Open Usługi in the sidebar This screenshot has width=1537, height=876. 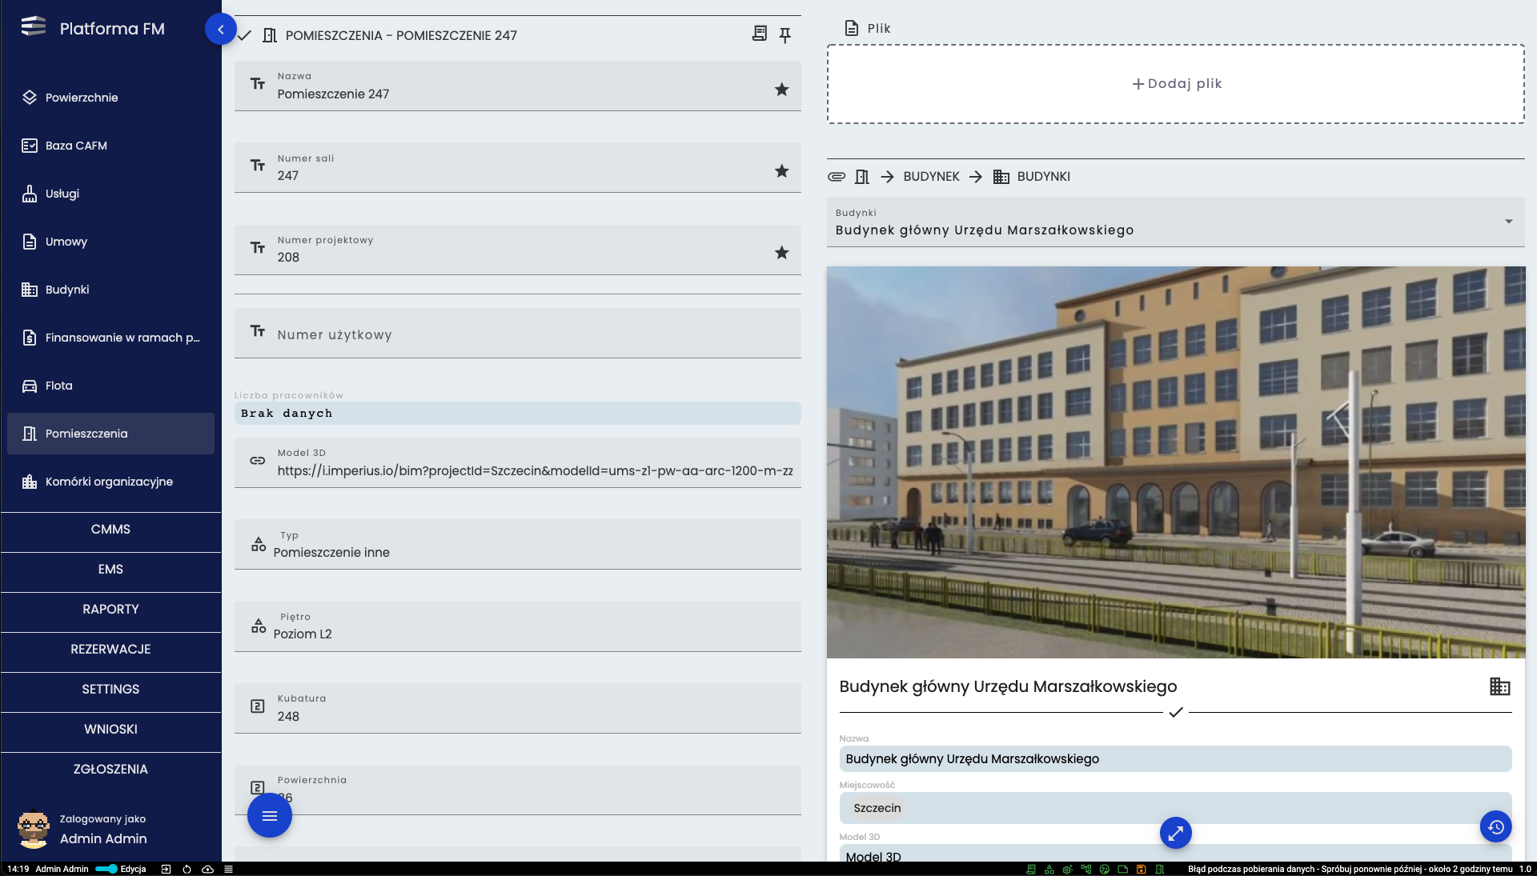110,194
